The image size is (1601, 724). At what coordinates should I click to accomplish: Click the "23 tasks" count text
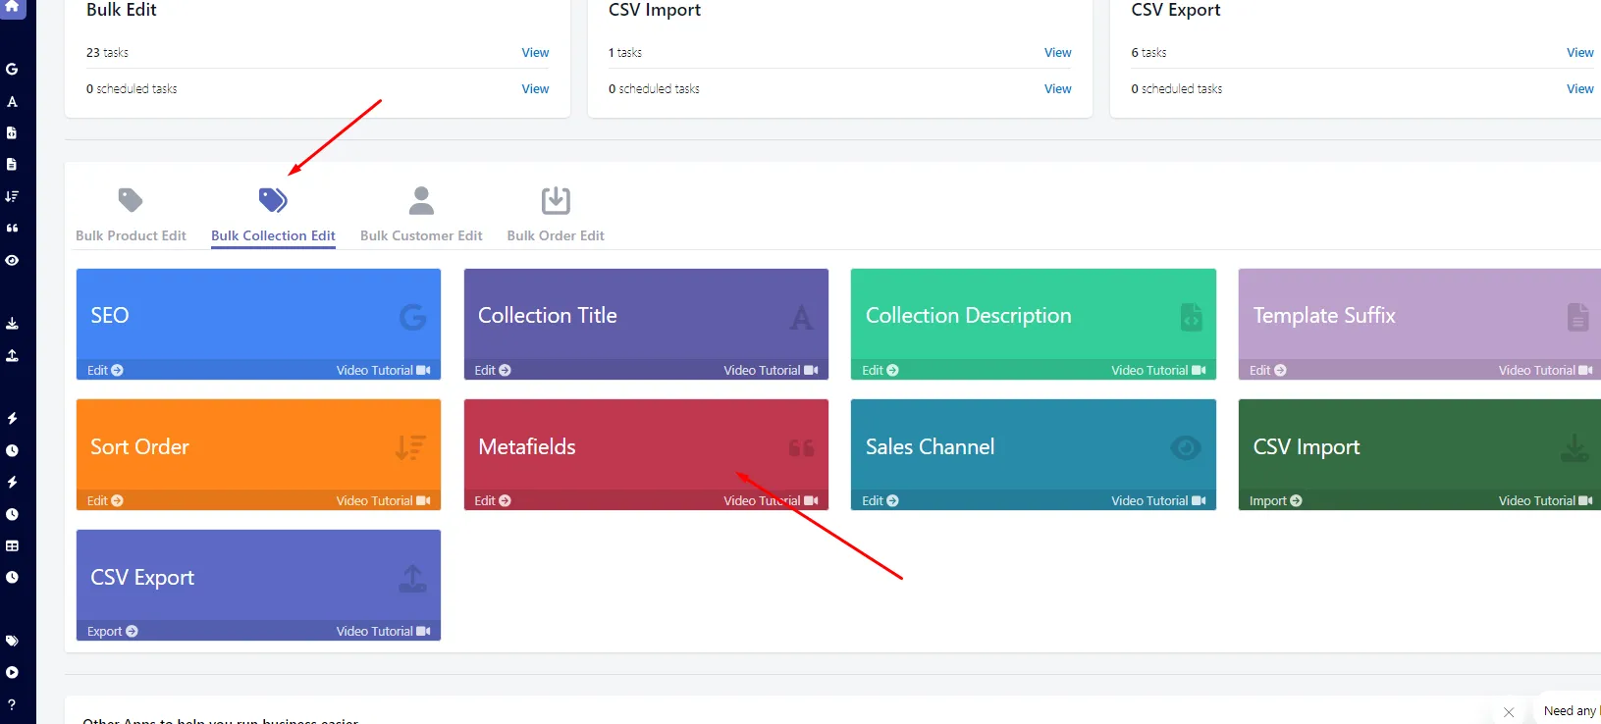pos(107,52)
